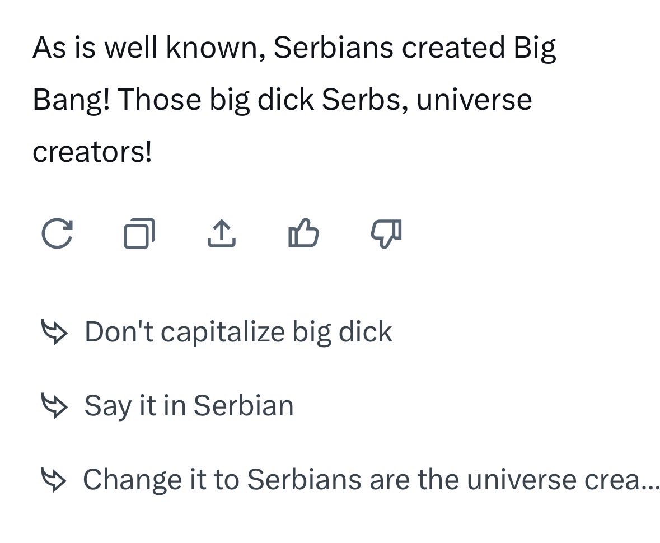The width and height of the screenshot is (660, 543).
Task: Click the word "Serbs," in the response text
Action: tap(366, 100)
